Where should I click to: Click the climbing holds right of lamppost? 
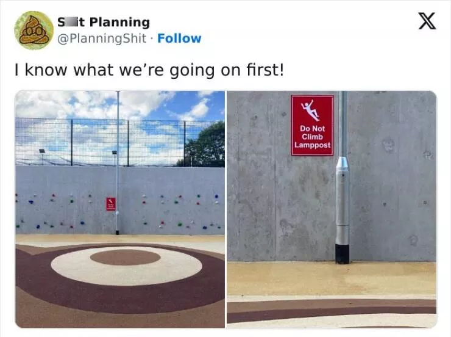point(180,211)
